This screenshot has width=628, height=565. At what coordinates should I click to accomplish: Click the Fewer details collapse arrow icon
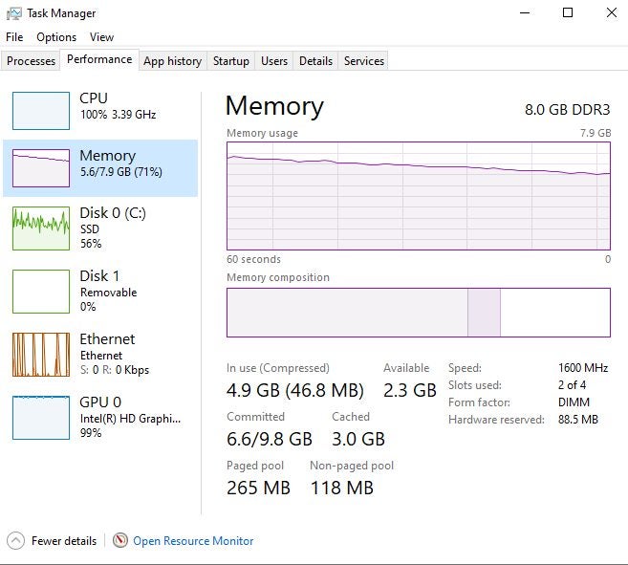[x=15, y=540]
